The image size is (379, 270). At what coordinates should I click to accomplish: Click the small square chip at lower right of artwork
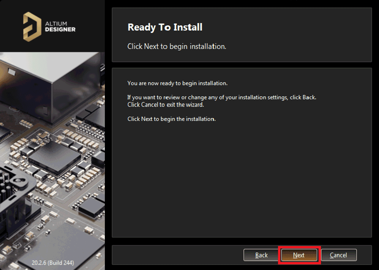pyautogui.click(x=90, y=206)
